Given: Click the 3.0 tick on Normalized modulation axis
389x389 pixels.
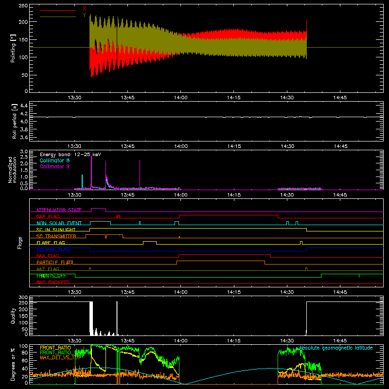Looking at the screenshot, I should [x=24, y=151].
